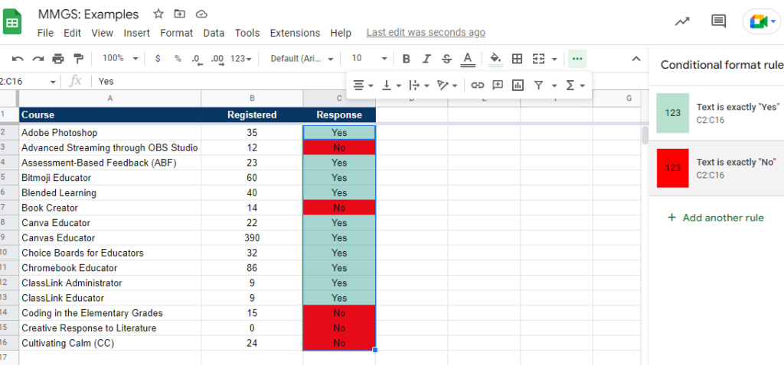Click the document title MMGS: Examples
Viewport: 784px width, 365px height.
[x=88, y=14]
